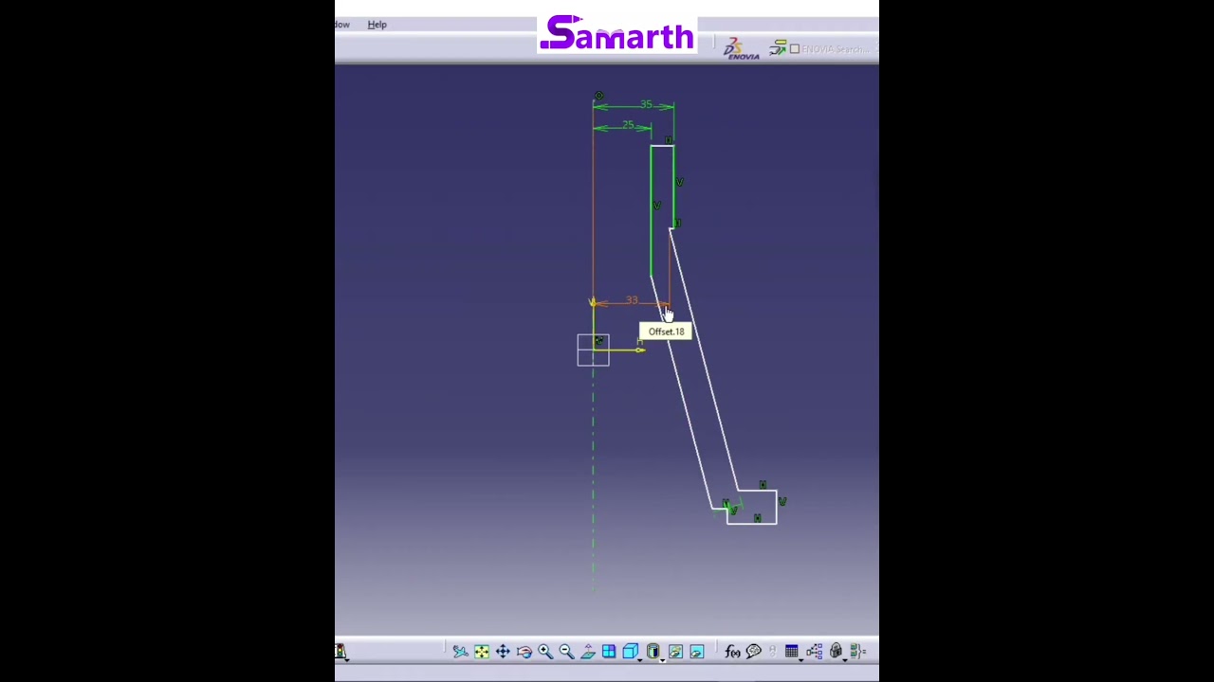Expand the design table dropdown arrow
Viewport: 1214px width, 682px height.
(x=800, y=660)
